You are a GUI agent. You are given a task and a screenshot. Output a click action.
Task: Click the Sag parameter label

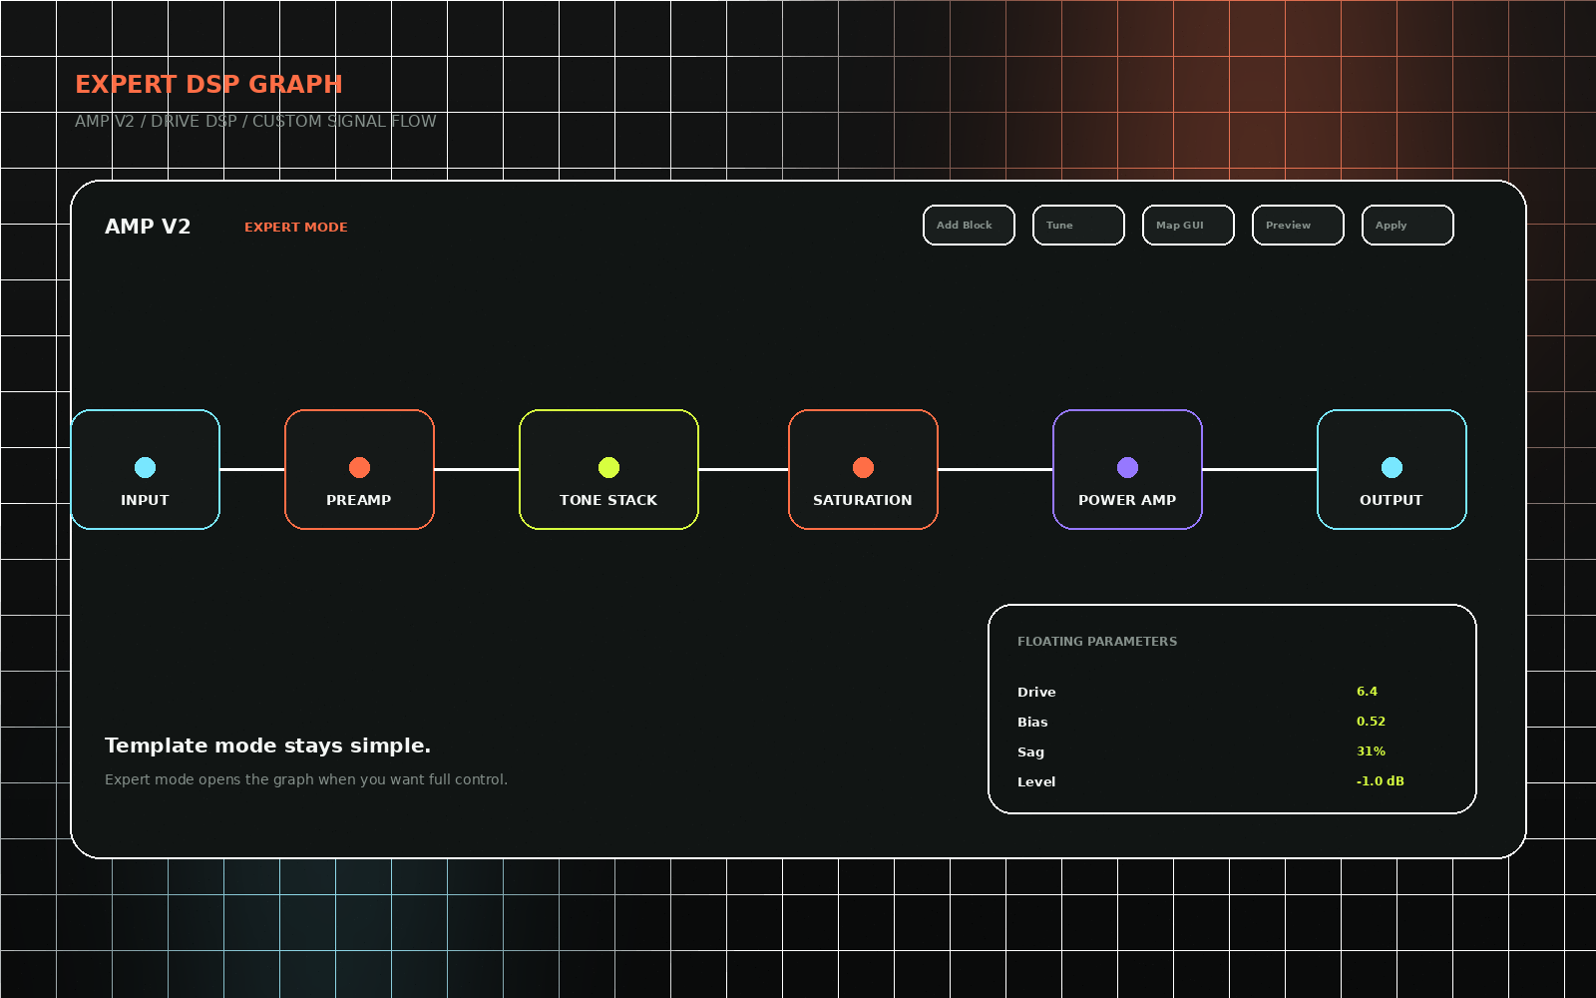click(x=1030, y=752)
